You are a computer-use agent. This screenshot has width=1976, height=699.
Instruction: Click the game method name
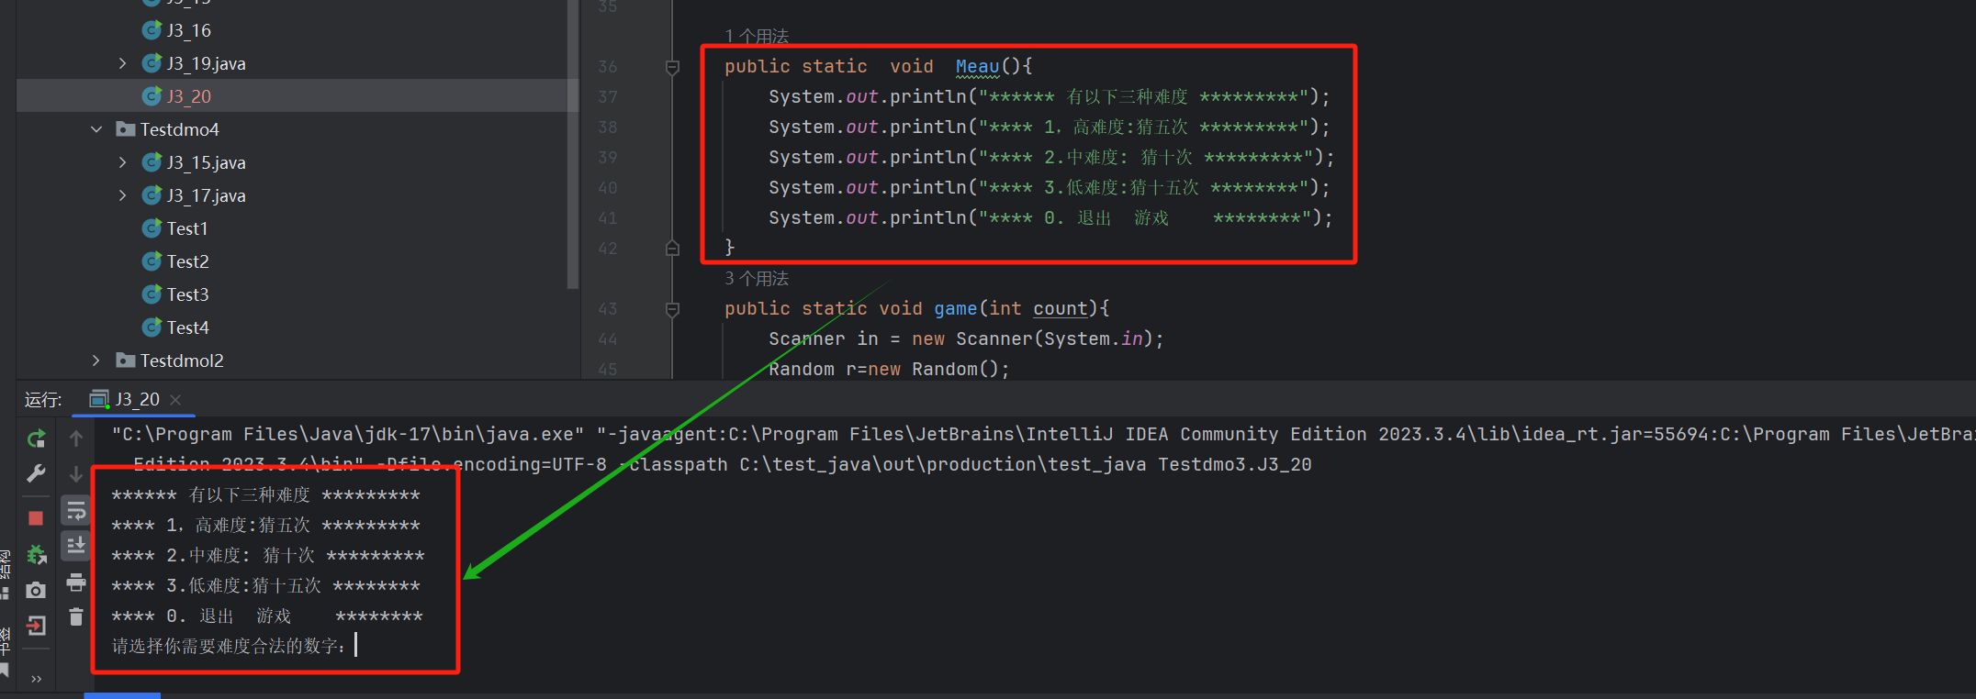[x=955, y=308]
